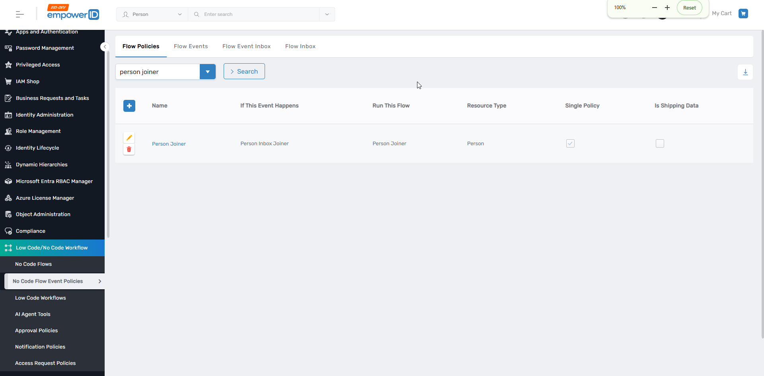Click the download export icon
The width and height of the screenshot is (764, 376).
point(745,72)
